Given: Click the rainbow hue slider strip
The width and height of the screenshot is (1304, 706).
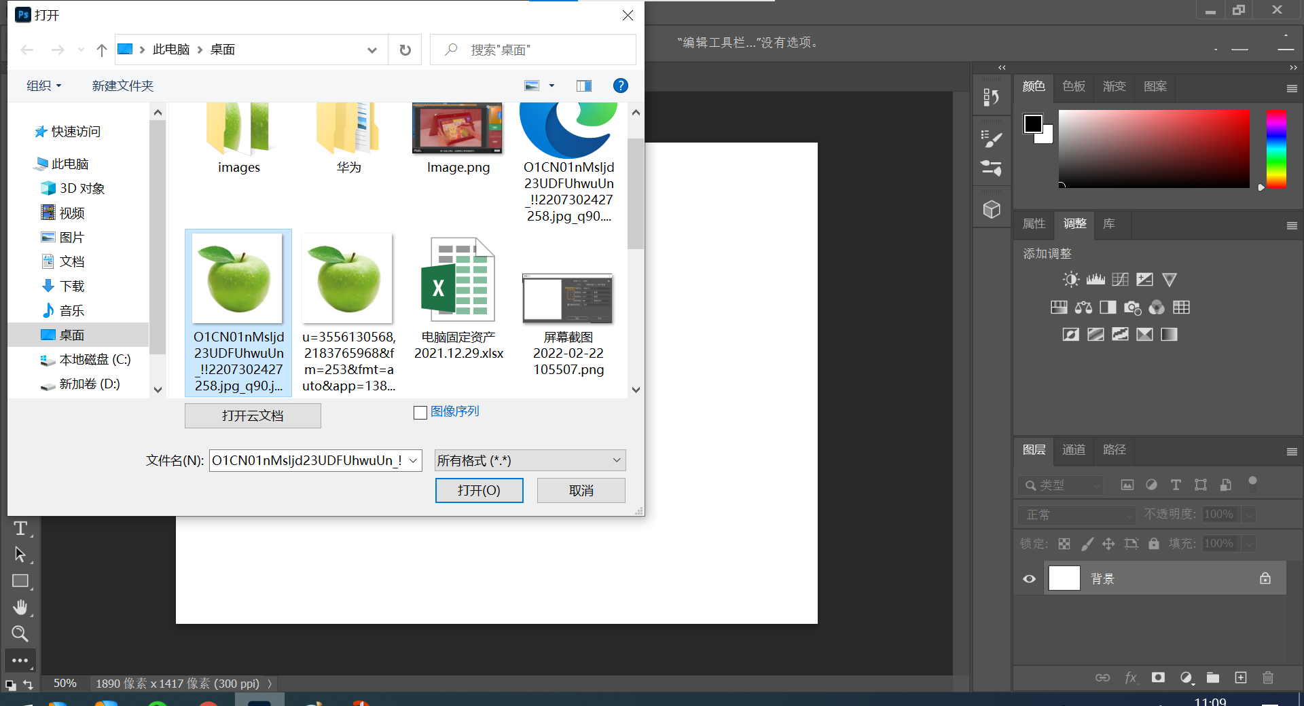Looking at the screenshot, I should [1276, 149].
